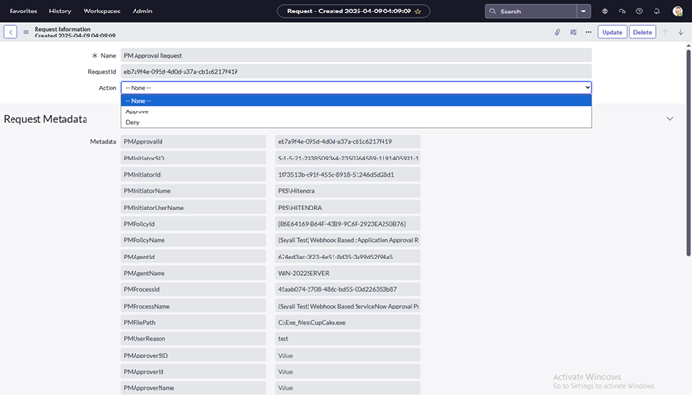
Task: Open the more options ellipsis menu
Action: [x=588, y=32]
